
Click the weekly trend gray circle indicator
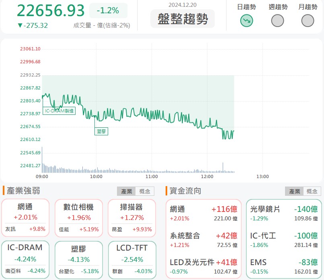pos(277,21)
